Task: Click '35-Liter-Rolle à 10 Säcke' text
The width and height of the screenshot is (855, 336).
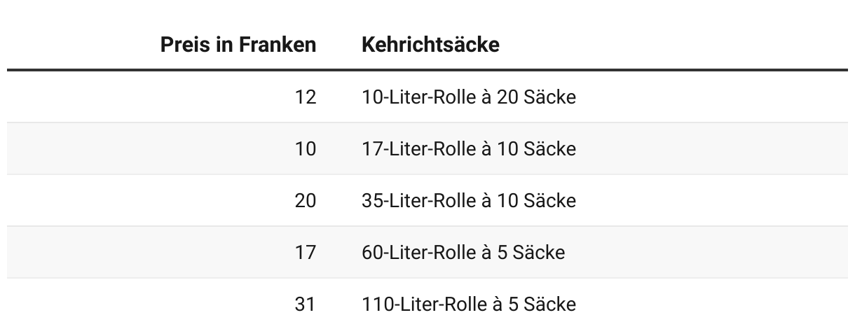Action: (468, 201)
